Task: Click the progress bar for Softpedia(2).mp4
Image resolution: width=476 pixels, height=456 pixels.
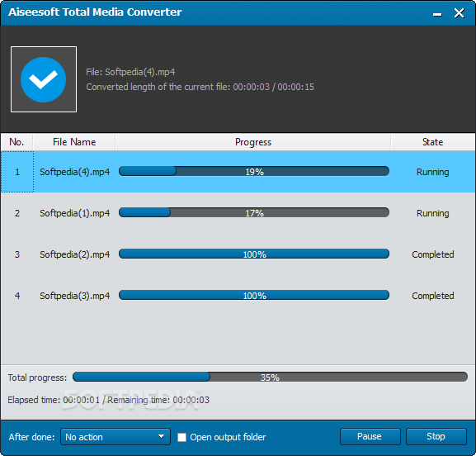Action: pos(254,254)
